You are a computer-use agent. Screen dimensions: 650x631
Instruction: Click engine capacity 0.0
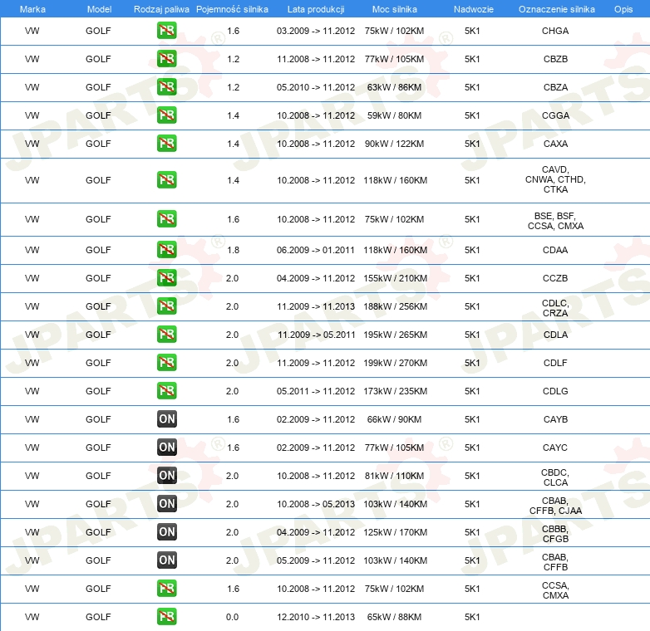pos(232,617)
